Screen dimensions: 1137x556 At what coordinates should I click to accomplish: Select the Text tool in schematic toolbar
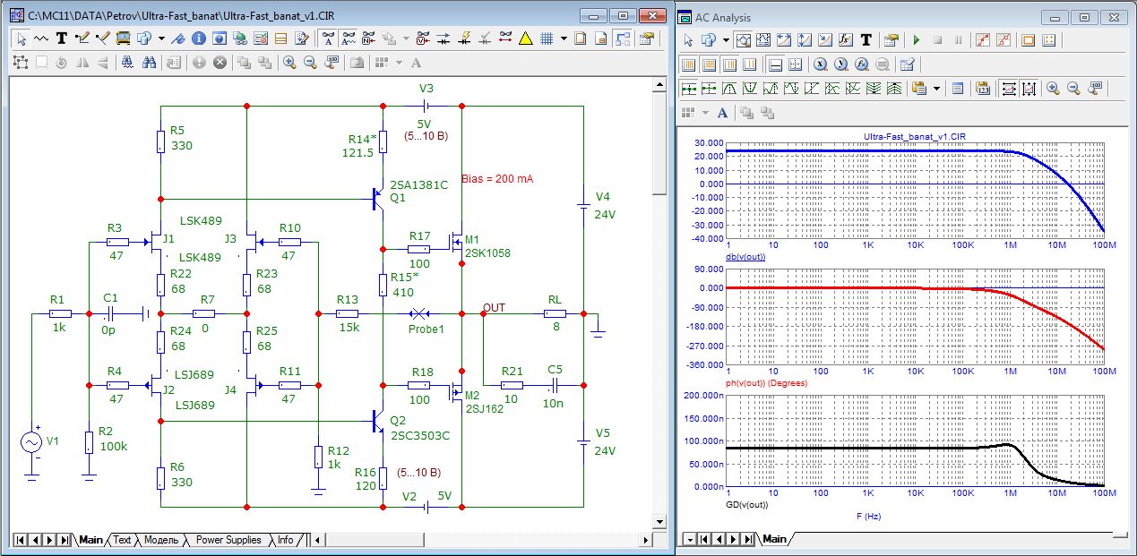(62, 38)
